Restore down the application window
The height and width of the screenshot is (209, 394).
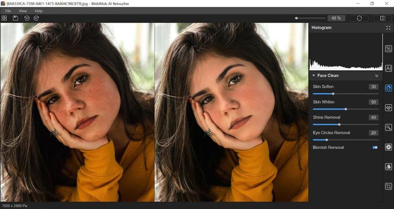pyautogui.click(x=372, y=3)
